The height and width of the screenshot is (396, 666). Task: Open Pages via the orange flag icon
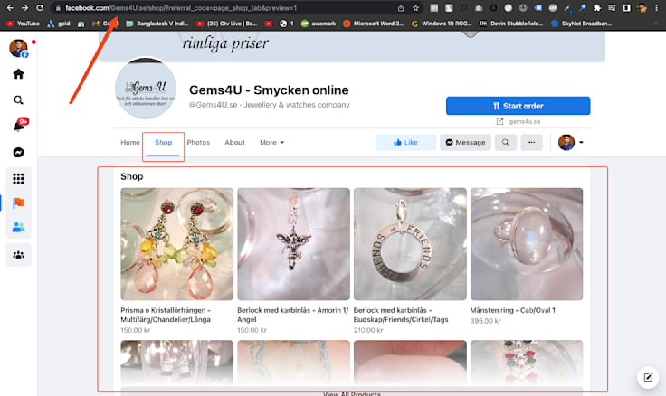[x=18, y=203]
